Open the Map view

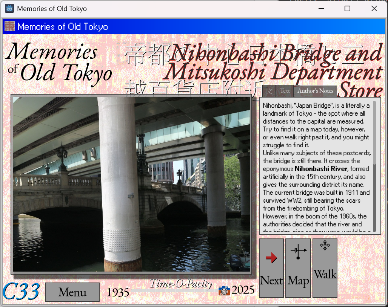point(298,268)
